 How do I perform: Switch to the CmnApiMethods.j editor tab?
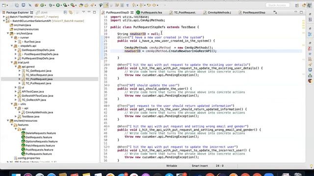[217, 12]
